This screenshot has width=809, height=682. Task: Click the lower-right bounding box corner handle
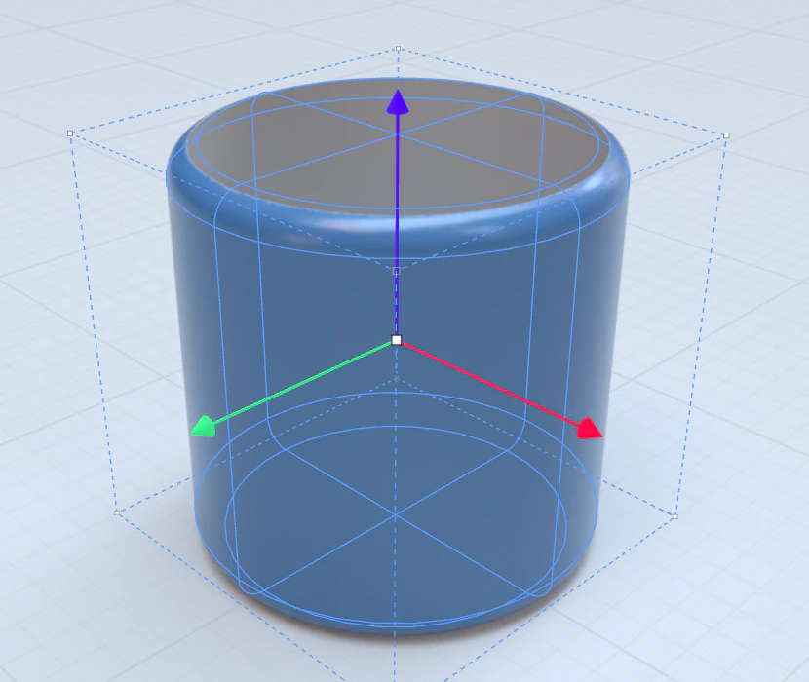(675, 516)
